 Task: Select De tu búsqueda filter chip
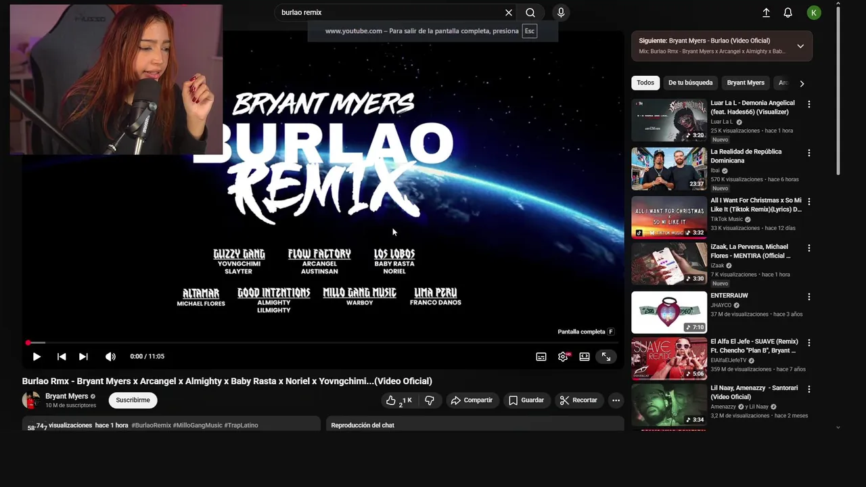[690, 83]
